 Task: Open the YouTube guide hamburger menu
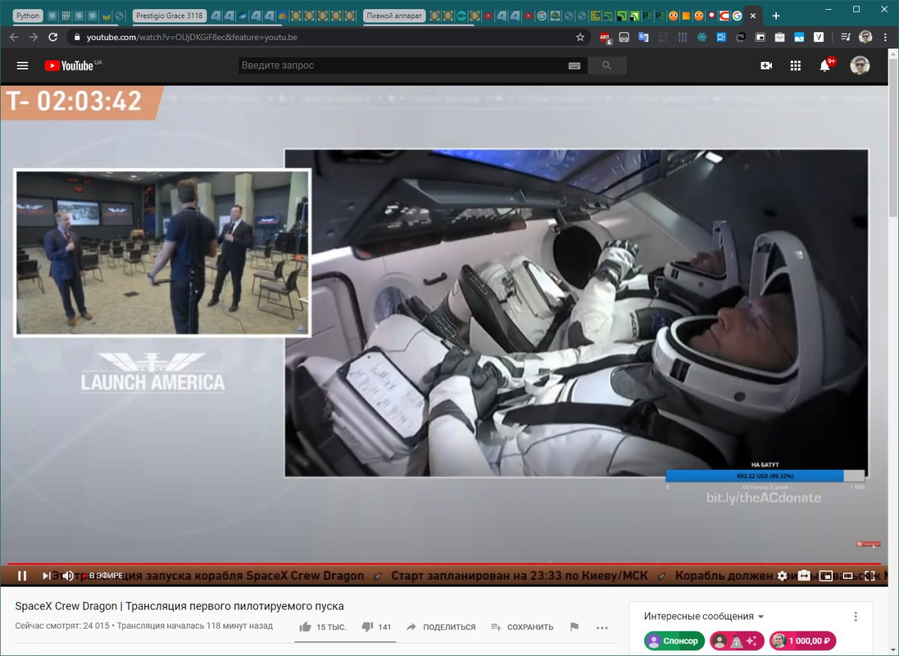click(22, 65)
